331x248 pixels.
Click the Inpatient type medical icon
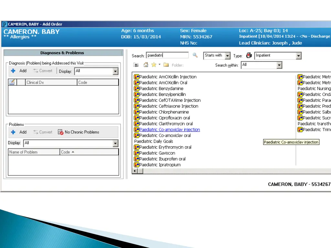(x=249, y=56)
